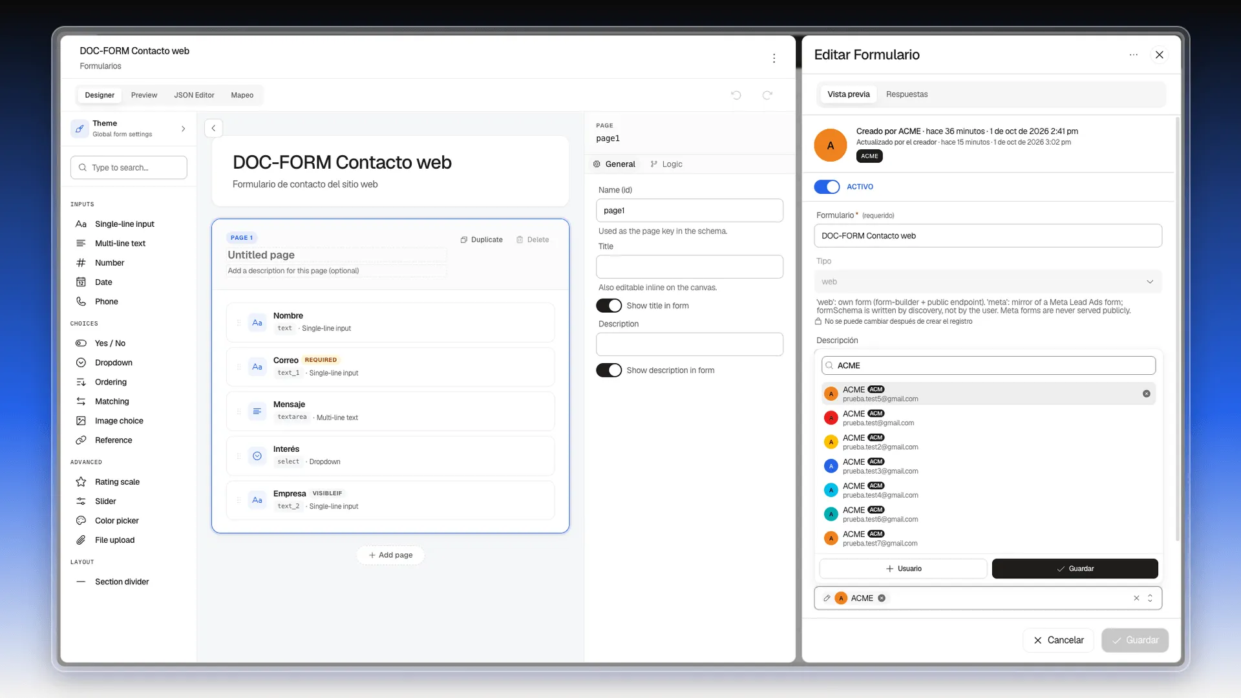Click the undo arrow icon
This screenshot has height=698, width=1241.
(736, 95)
